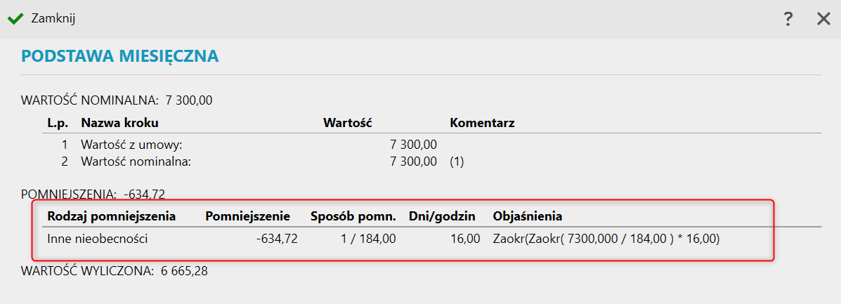Select the Inne nieobecności row entry
This screenshot has width=841, height=304.
97,239
